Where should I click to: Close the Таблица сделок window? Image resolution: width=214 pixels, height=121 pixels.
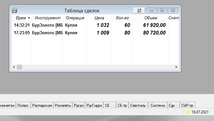(173, 10)
